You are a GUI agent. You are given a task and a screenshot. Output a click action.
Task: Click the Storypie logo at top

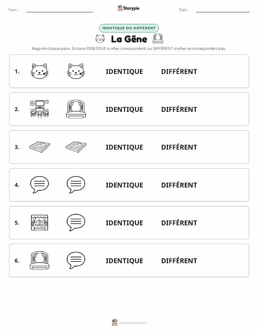point(128,8)
